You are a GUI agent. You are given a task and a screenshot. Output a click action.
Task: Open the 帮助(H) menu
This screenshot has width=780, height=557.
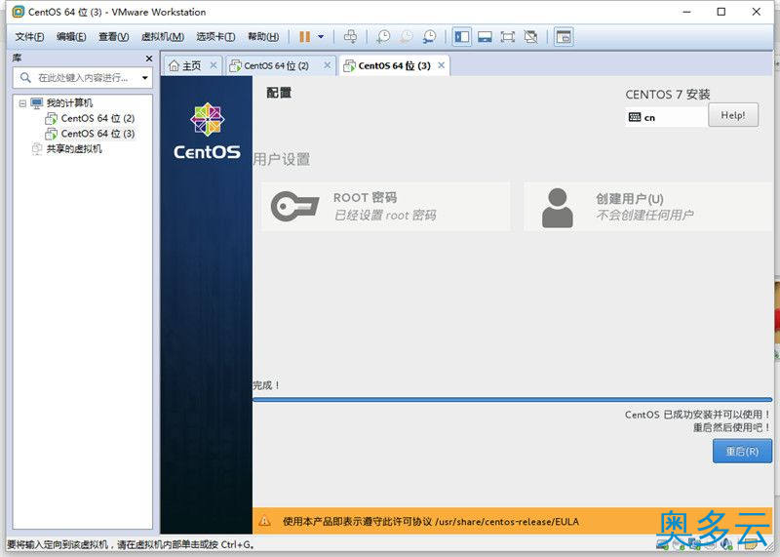(x=263, y=37)
